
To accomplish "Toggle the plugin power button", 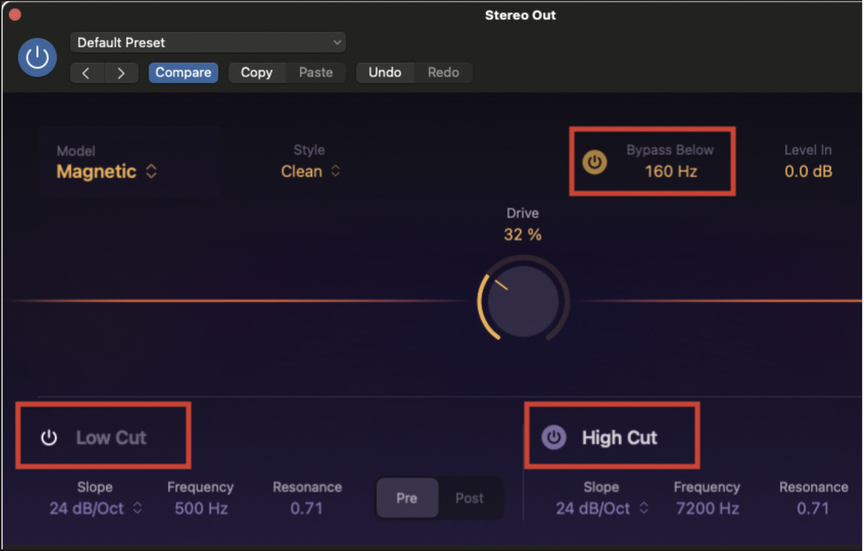I will (x=37, y=58).
